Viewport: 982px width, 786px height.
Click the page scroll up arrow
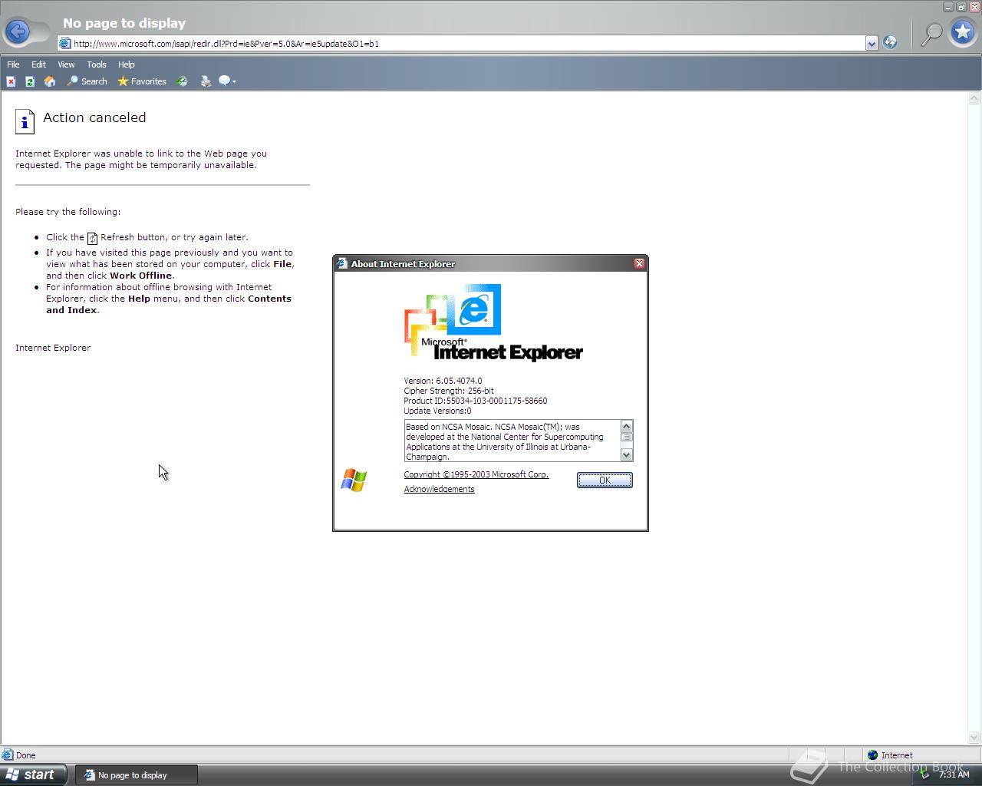pyautogui.click(x=974, y=98)
